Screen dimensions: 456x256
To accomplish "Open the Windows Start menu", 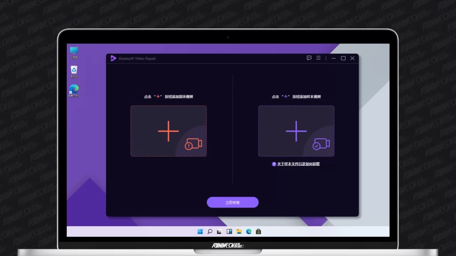I will [x=200, y=232].
